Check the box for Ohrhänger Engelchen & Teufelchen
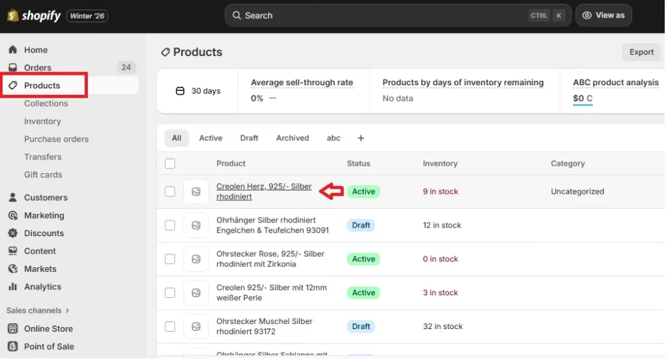666x359 pixels. (170, 225)
